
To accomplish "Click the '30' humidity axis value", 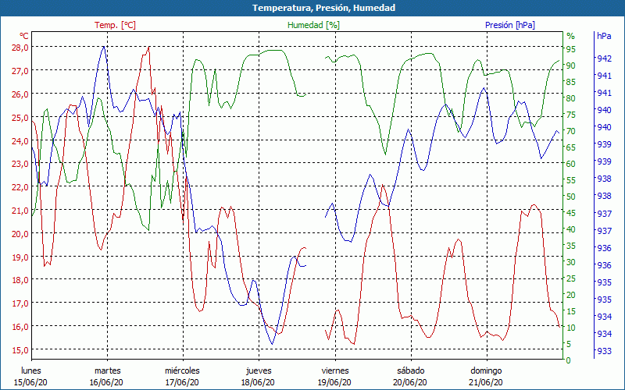I will (571, 262).
